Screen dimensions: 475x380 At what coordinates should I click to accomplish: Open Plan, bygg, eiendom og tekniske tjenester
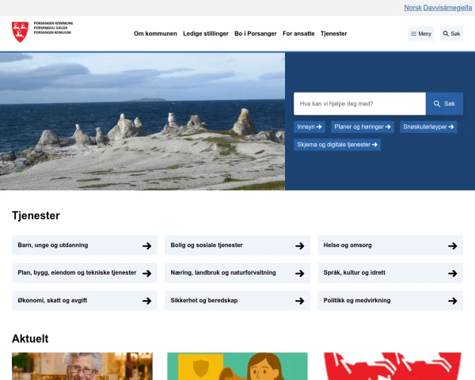pos(85,272)
